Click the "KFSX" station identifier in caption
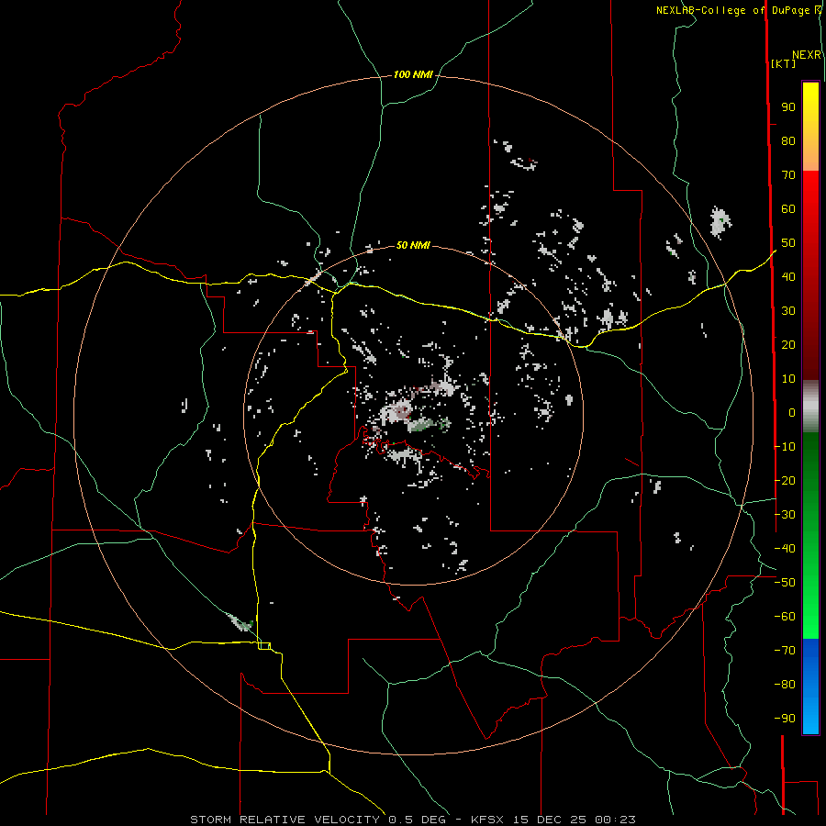This screenshot has height=826, width=826. coord(487,820)
